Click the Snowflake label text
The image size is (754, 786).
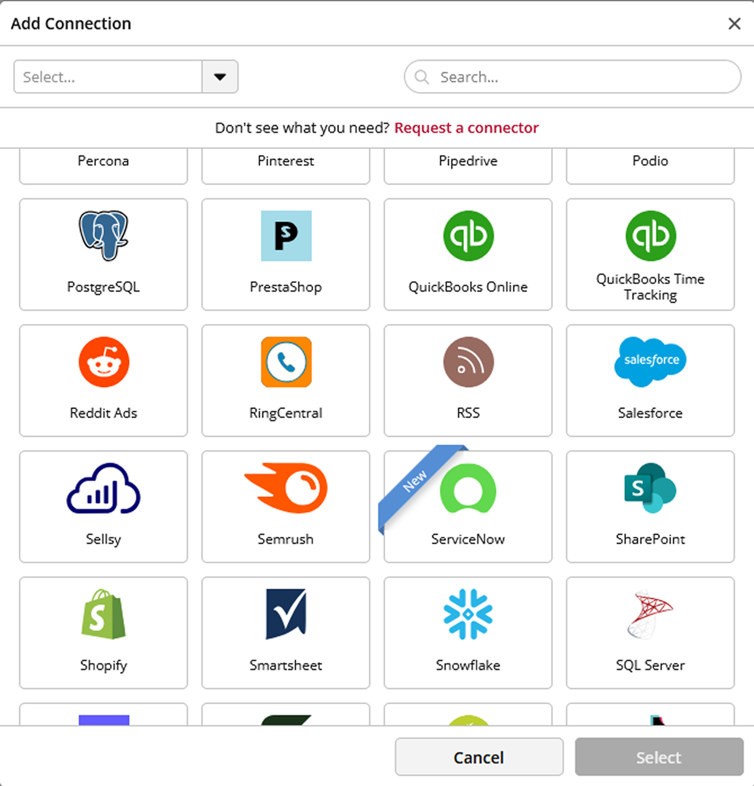(x=468, y=665)
